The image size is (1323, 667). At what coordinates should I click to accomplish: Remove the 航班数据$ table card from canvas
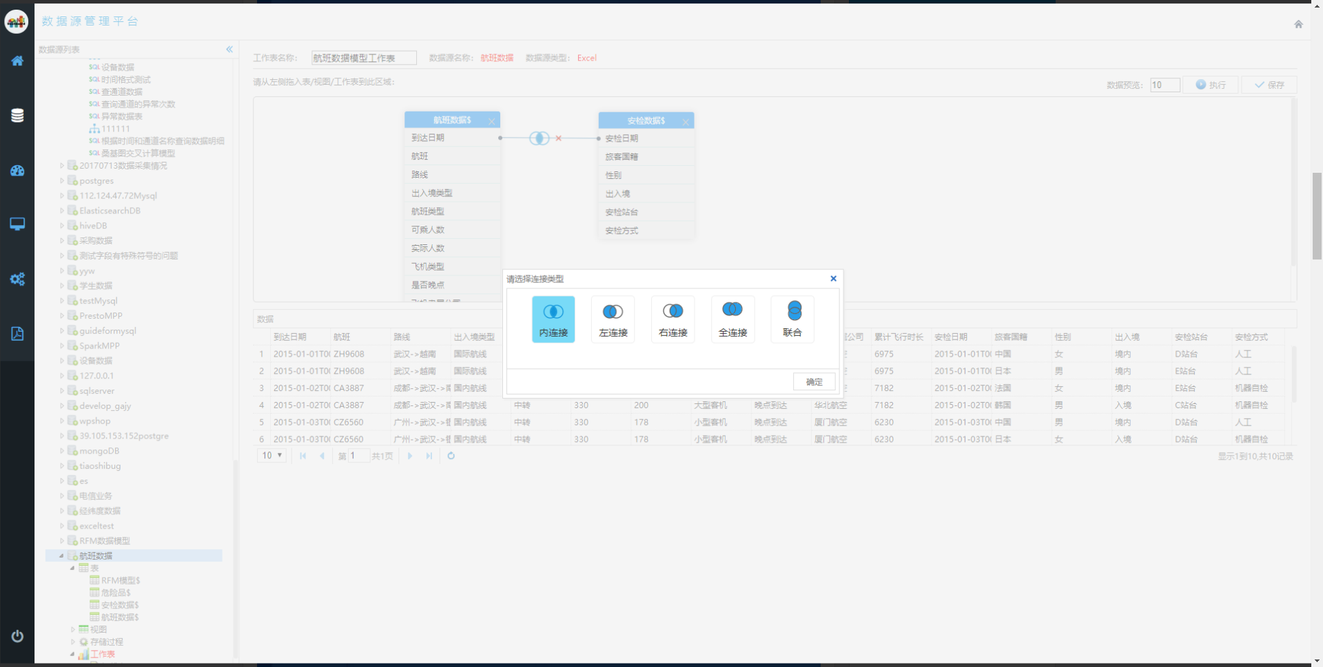click(491, 121)
